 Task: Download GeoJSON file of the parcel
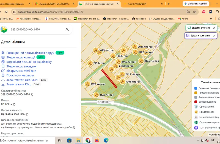pyautogui.click(x=22, y=80)
